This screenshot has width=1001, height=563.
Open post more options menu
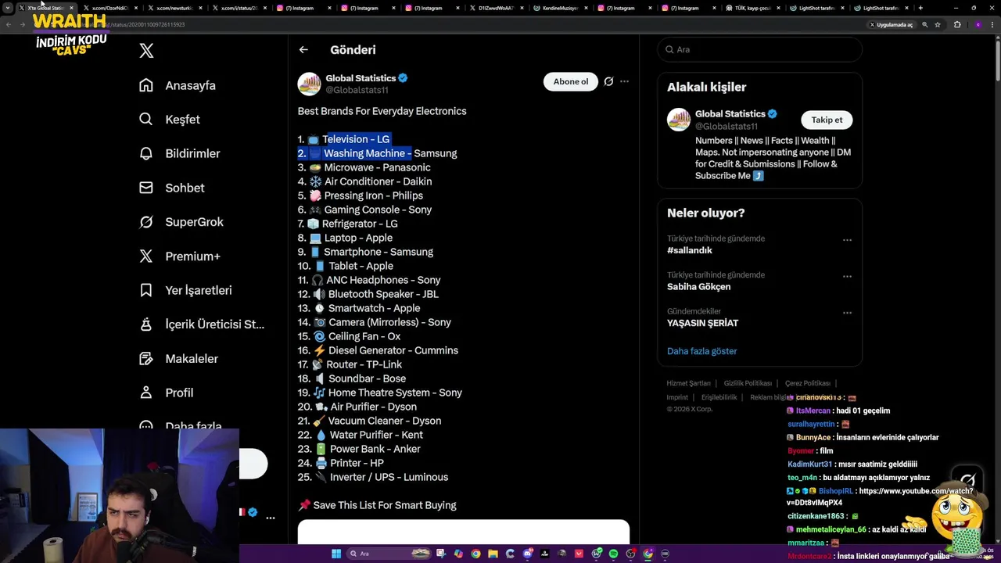(624, 81)
